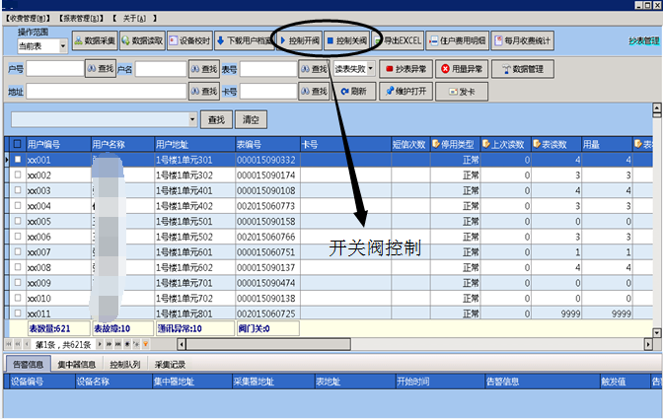The height and width of the screenshot is (419, 663).
Task: Focus the 户号 input field
Action: coord(55,68)
